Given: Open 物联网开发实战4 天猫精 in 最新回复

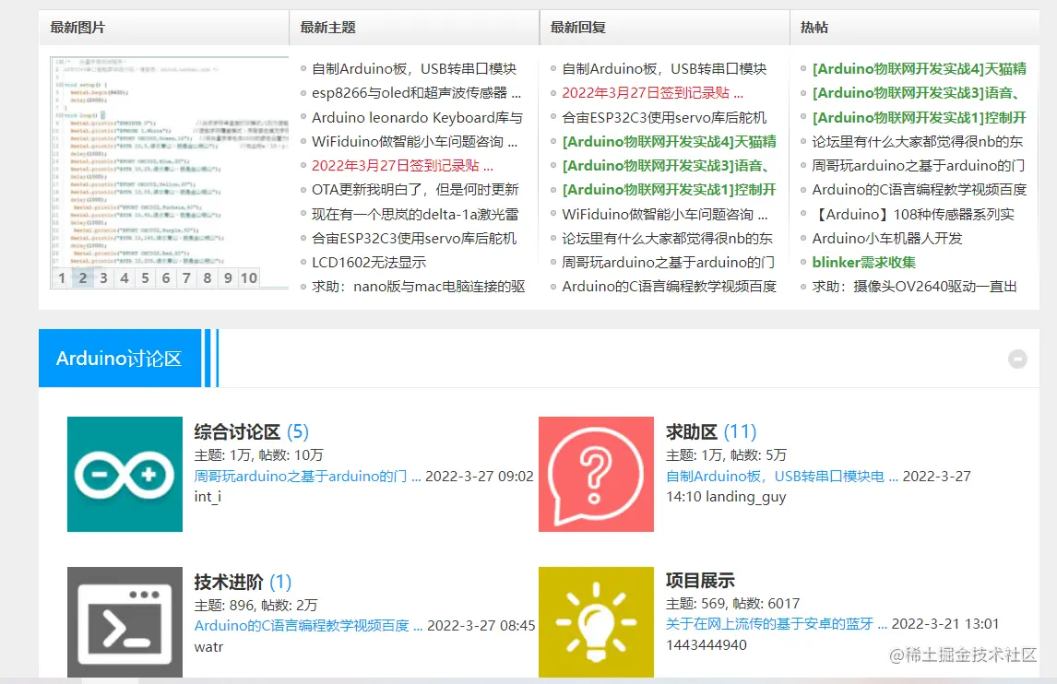Looking at the screenshot, I should pos(669,142).
